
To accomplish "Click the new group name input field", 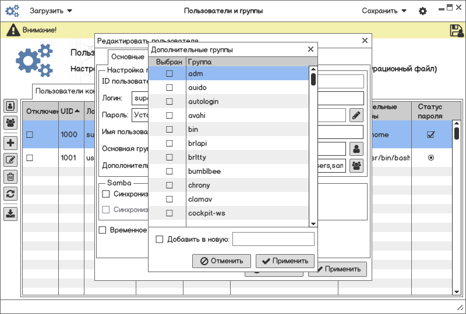I will click(x=273, y=239).
